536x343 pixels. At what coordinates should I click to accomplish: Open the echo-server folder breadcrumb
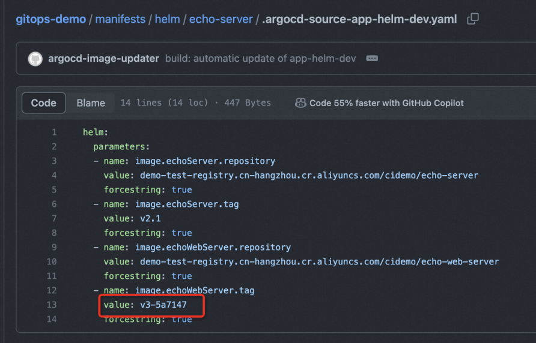pos(221,19)
